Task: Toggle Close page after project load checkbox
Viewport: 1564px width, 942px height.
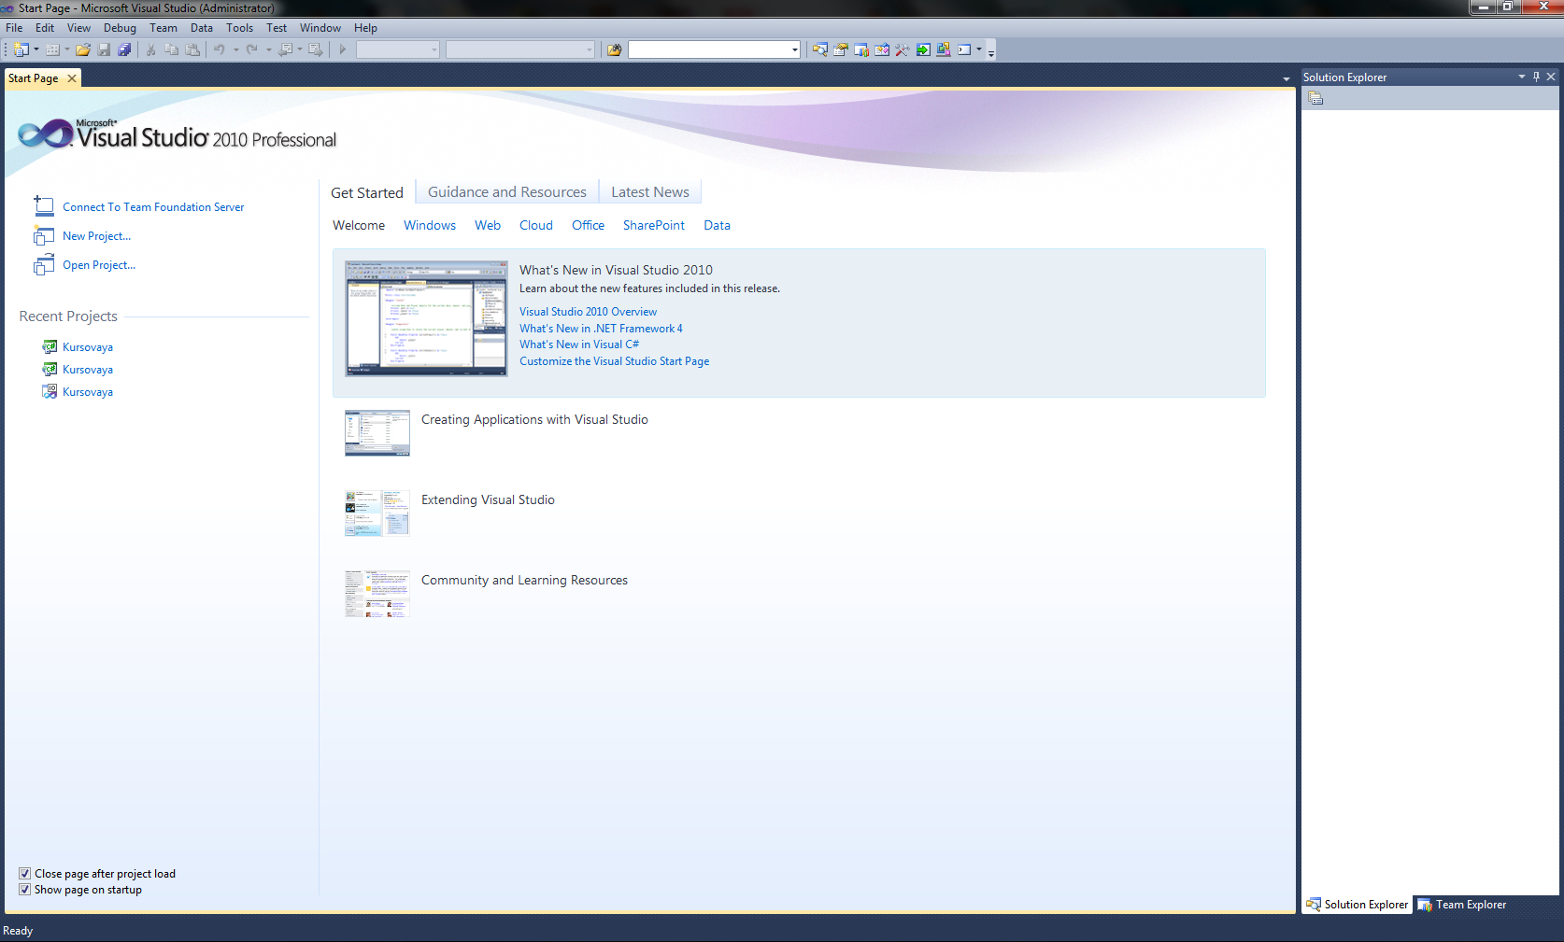Action: pyautogui.click(x=24, y=874)
